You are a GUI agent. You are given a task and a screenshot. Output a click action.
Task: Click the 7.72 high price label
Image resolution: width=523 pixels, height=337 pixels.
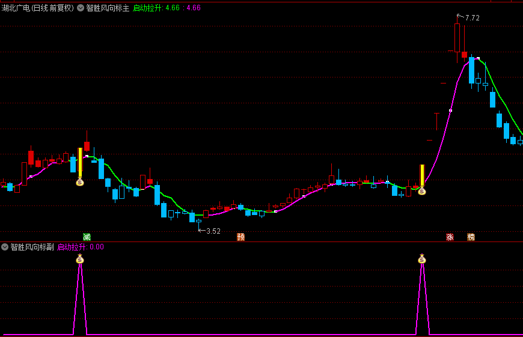point(473,18)
